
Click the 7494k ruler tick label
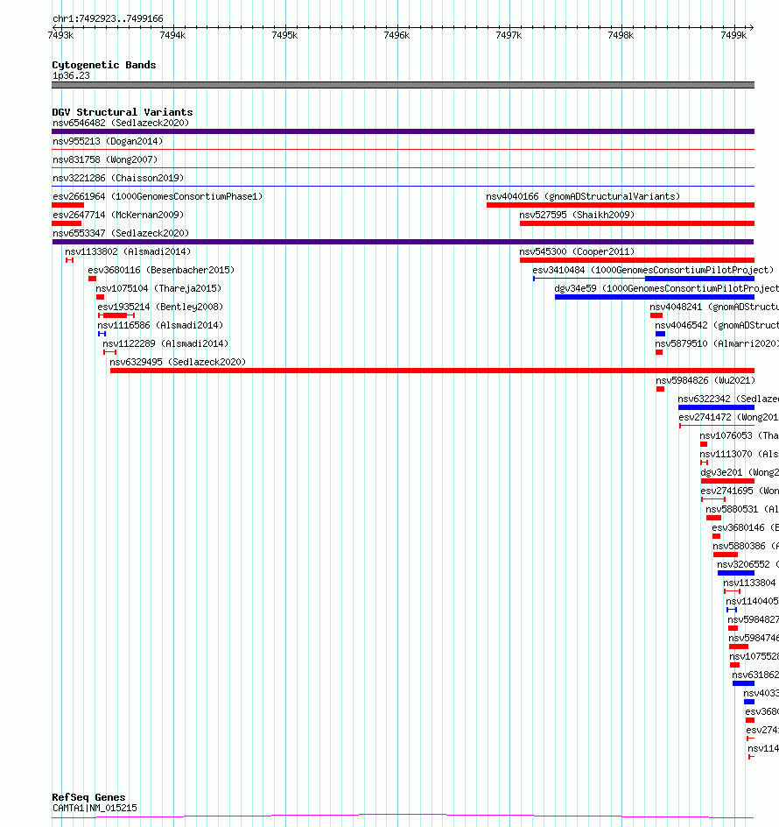pyautogui.click(x=172, y=35)
